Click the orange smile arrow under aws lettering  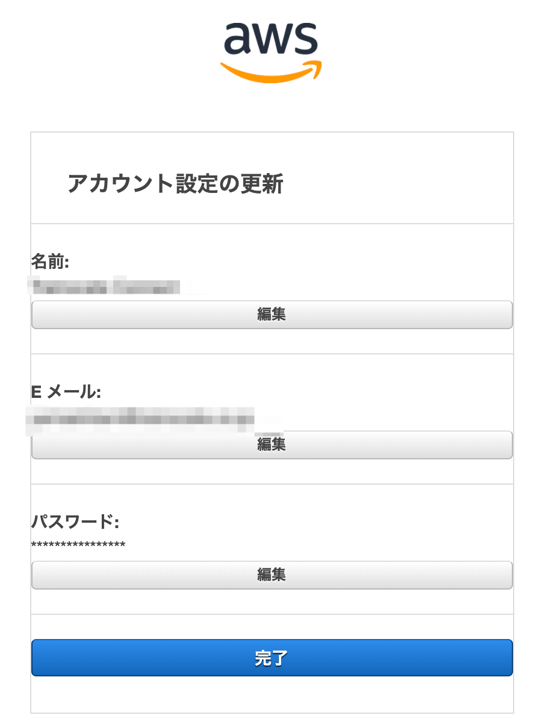tap(271, 72)
